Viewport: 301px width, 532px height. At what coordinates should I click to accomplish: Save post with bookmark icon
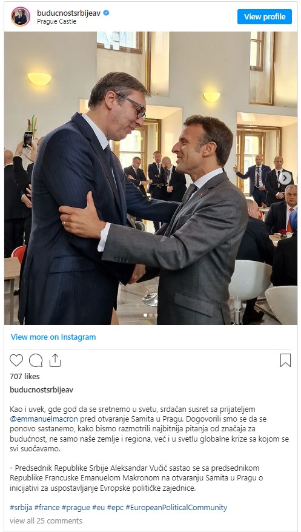coord(285,360)
